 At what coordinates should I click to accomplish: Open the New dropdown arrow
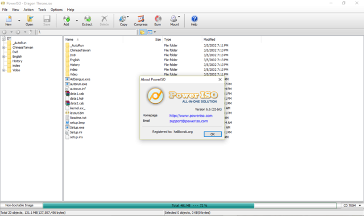pos(19,20)
